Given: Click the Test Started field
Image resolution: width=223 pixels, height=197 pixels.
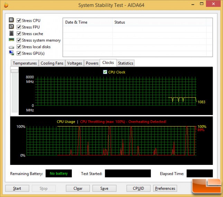Looking at the screenshot, I should coord(128,173).
